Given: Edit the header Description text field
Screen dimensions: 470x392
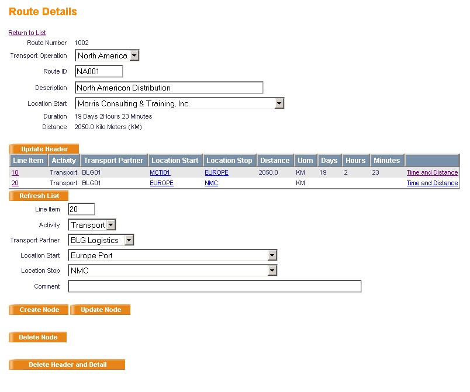Looking at the screenshot, I should [x=169, y=88].
